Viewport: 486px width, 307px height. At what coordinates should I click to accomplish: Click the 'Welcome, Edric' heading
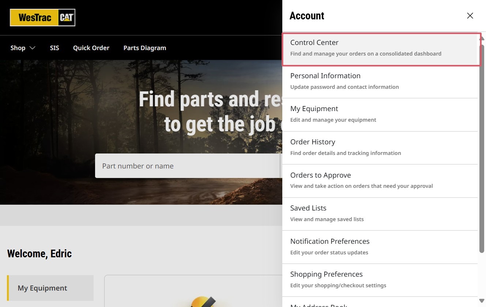click(x=39, y=254)
